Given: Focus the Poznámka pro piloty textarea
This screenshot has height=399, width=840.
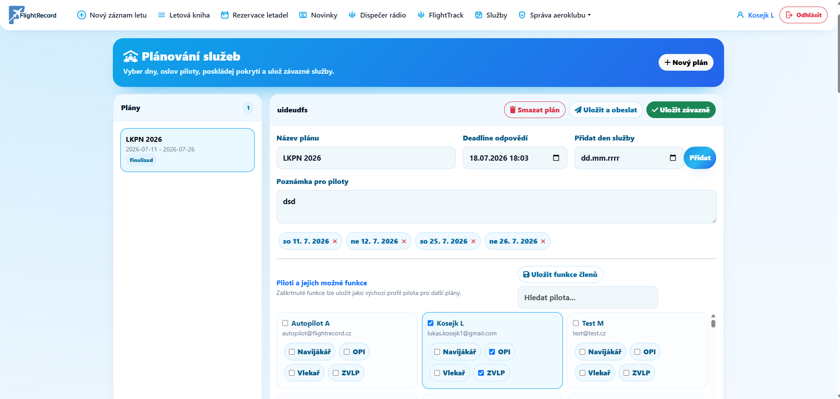Looking at the screenshot, I should 496,207.
